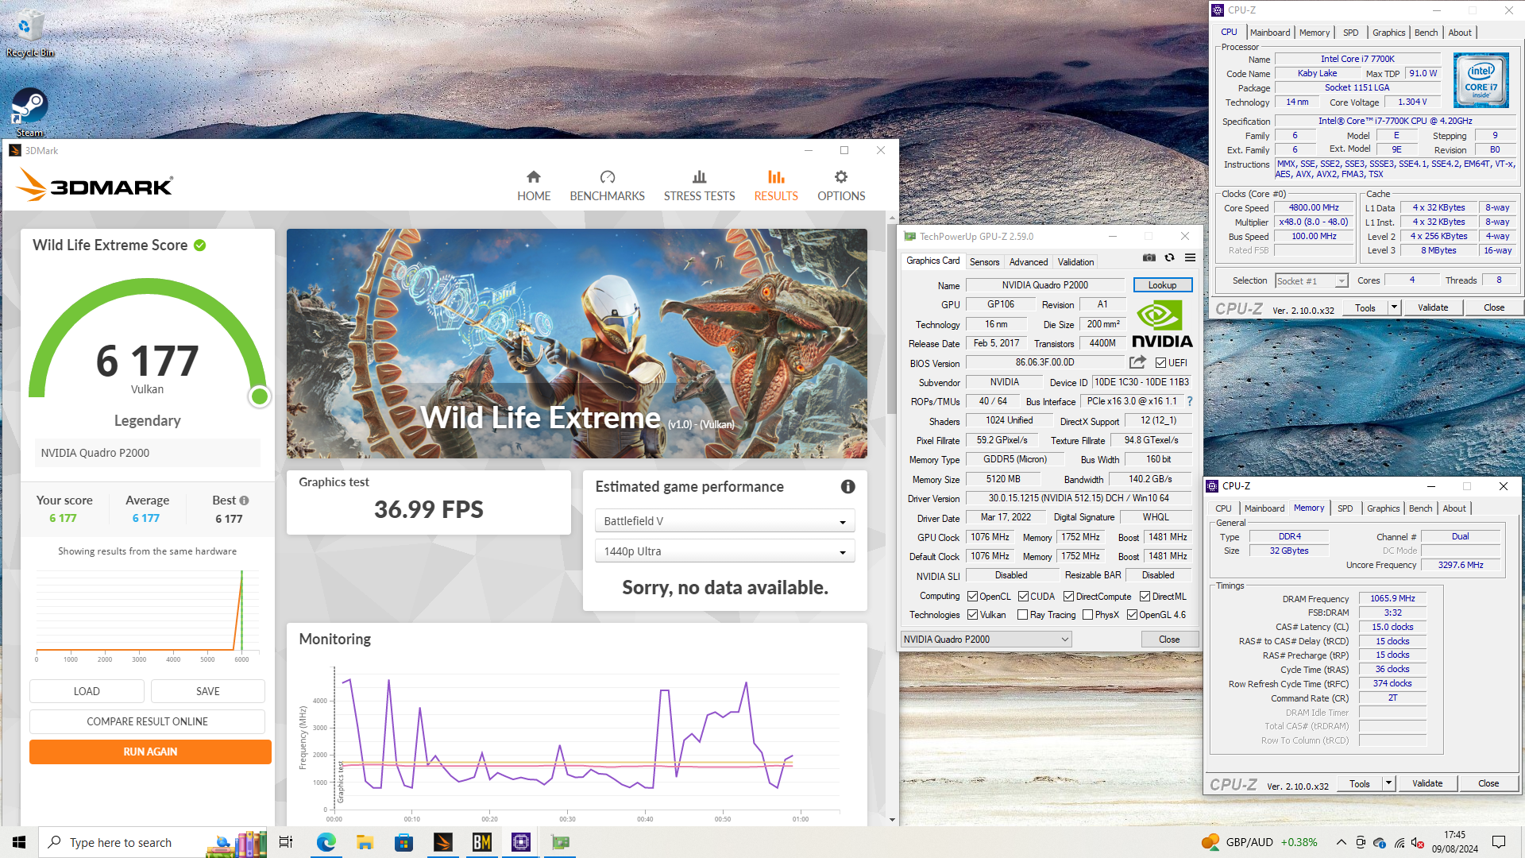Screen dimensions: 1525x858
Task: Click the Wild Life Extreme banner image
Action: click(x=577, y=343)
